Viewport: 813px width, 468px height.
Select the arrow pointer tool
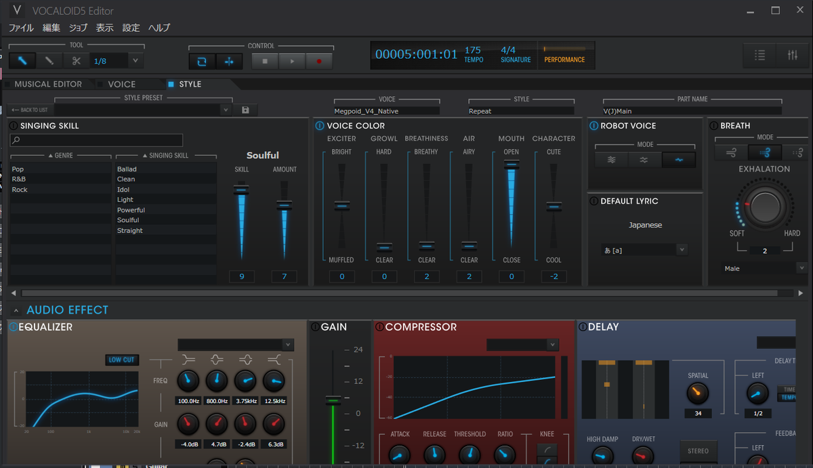coord(22,61)
